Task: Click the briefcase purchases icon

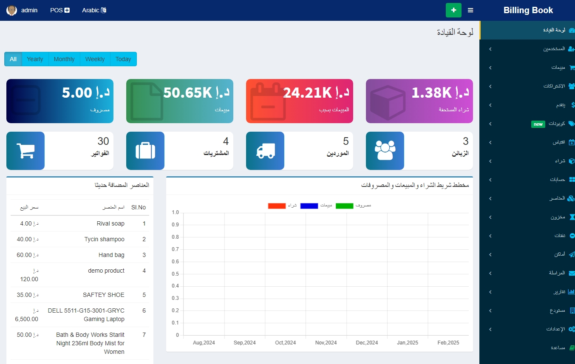Action: click(145, 151)
